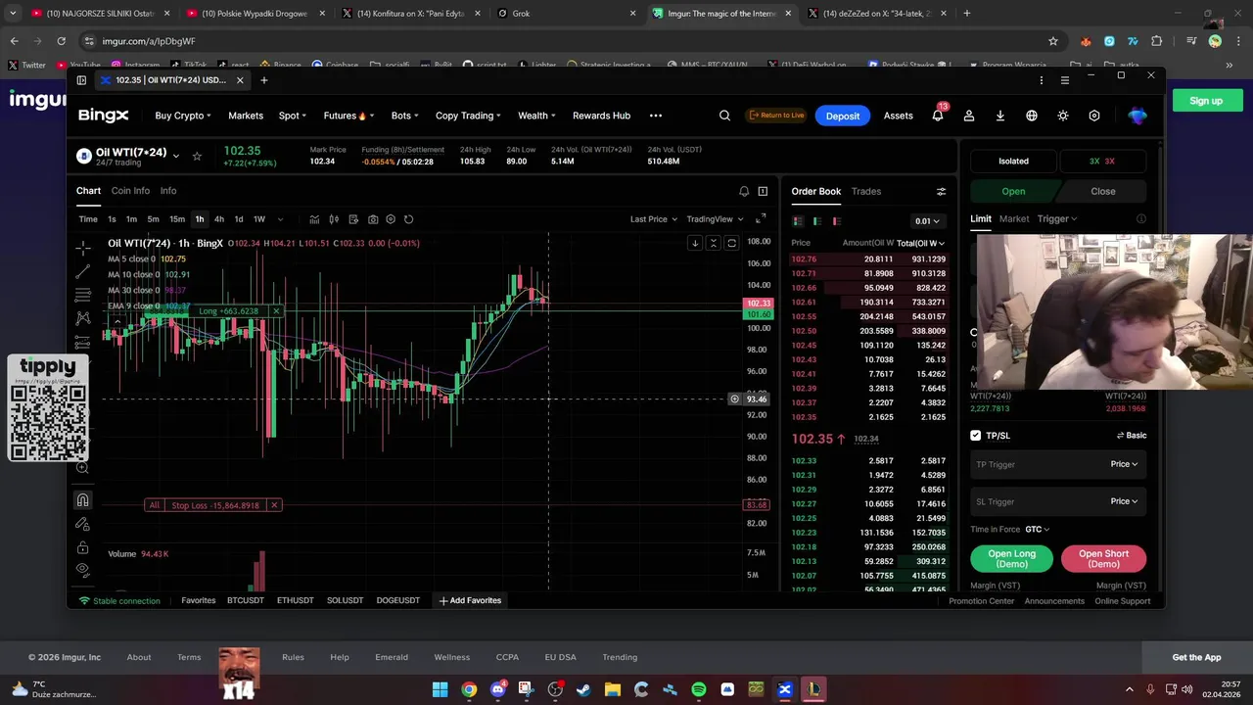
Task: Open Rewards Hub menu item
Action: pos(601,116)
